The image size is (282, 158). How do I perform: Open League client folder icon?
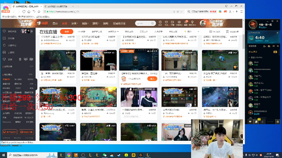coord(269,46)
